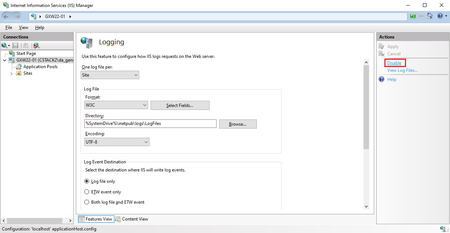Click the green Refresh Page icon
Image resolution: width=450 pixels, height=233 pixels.
click(x=413, y=16)
